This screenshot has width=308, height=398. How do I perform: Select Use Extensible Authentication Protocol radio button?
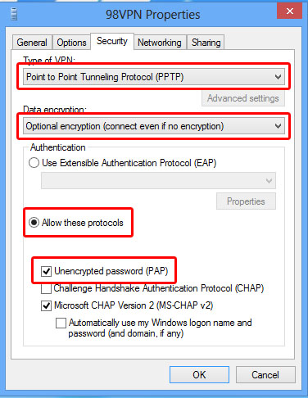coord(34,163)
